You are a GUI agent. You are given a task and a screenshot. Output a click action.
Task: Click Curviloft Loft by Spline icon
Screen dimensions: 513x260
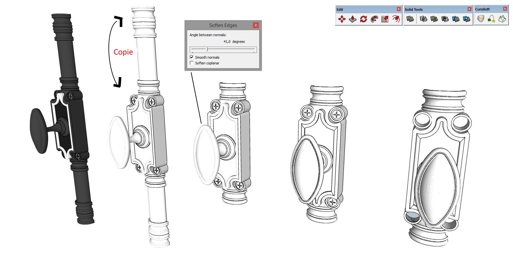pos(481,19)
